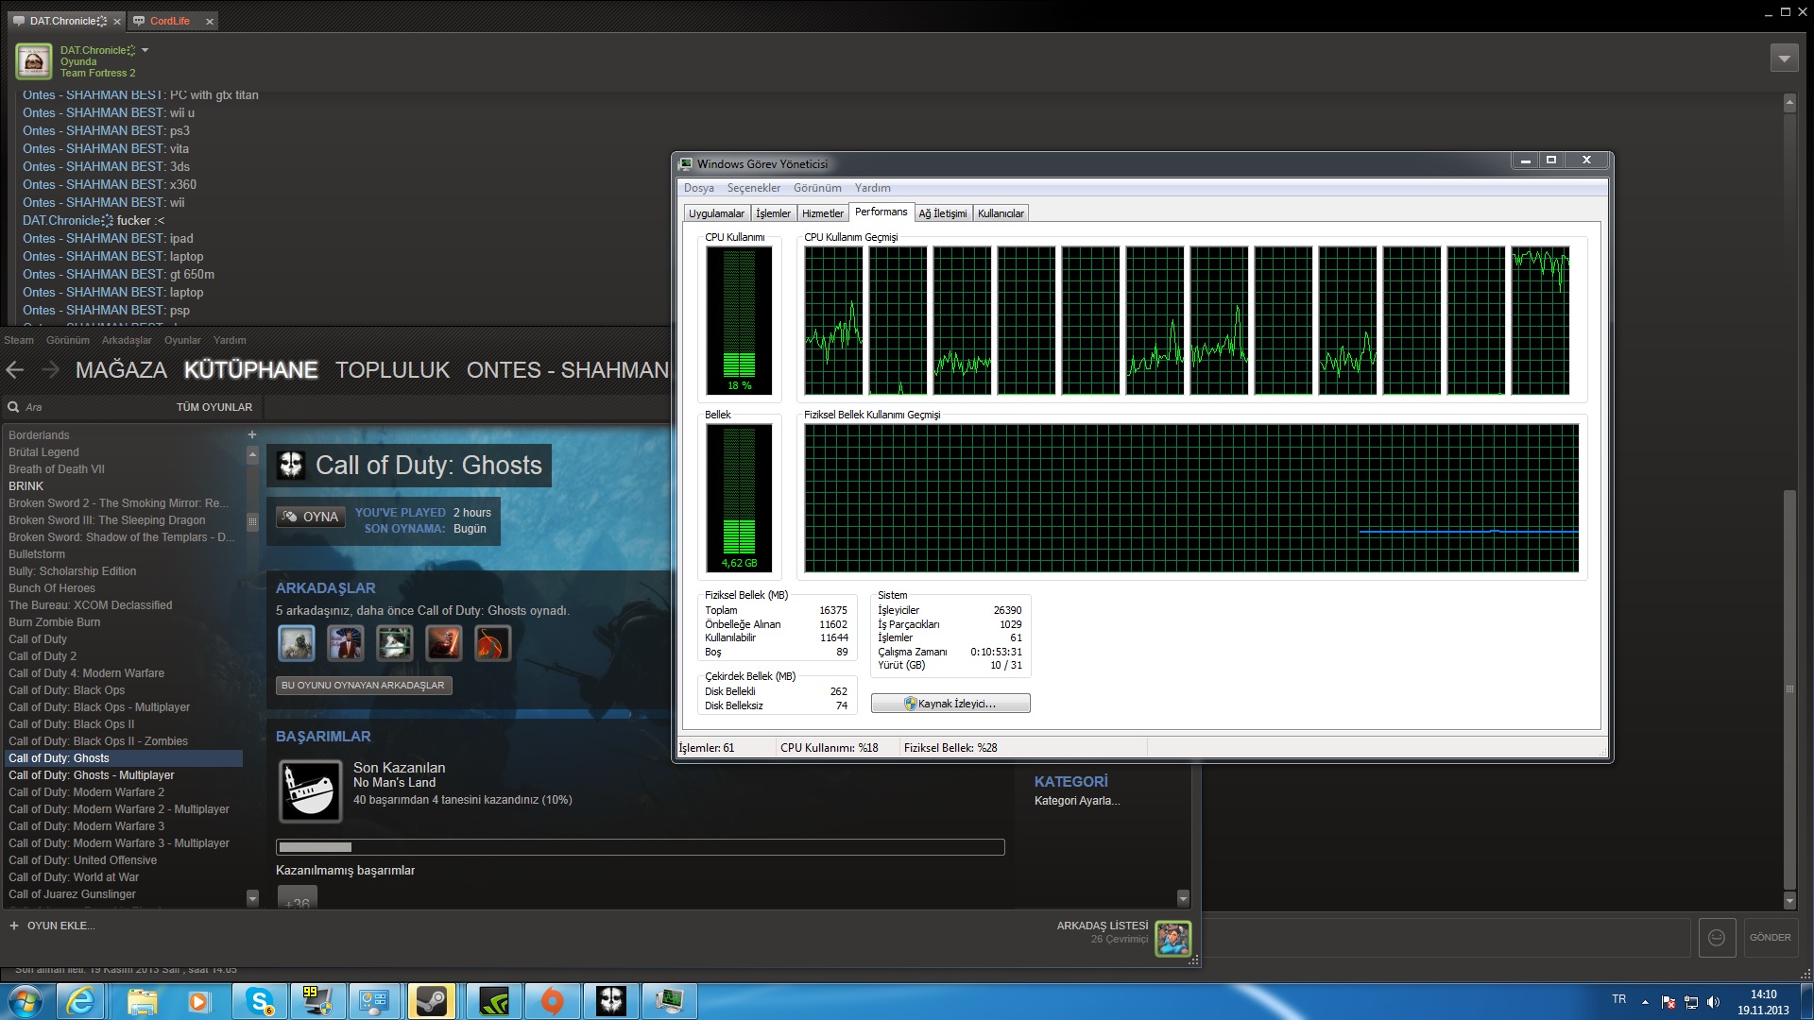The height and width of the screenshot is (1020, 1814).
Task: Open chat options dropdown button at top right
Action: pyautogui.click(x=1784, y=59)
